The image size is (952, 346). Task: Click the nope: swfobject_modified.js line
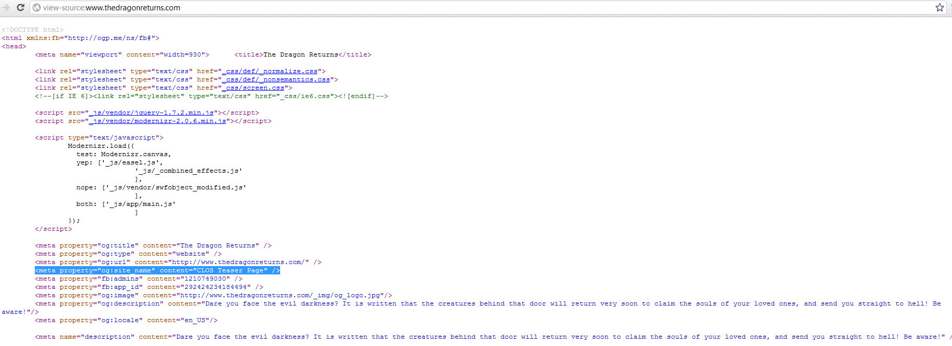coord(162,187)
